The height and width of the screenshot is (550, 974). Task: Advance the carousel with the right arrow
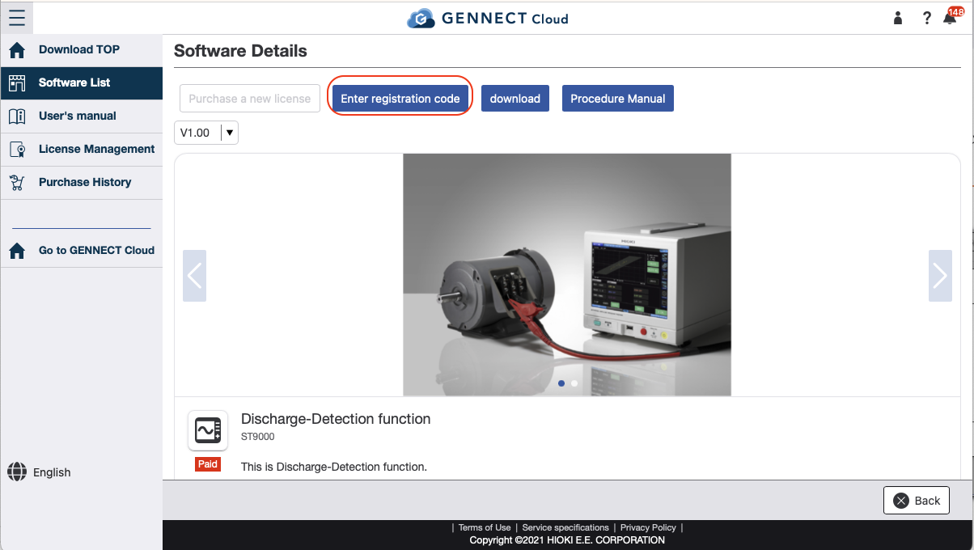click(940, 275)
